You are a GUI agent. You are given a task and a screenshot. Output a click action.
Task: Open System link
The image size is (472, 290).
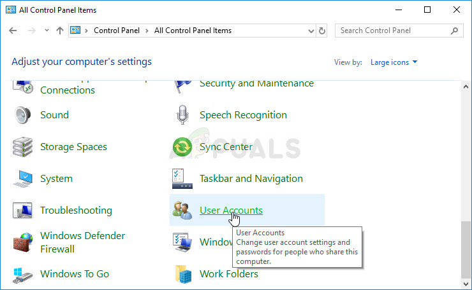(56, 179)
